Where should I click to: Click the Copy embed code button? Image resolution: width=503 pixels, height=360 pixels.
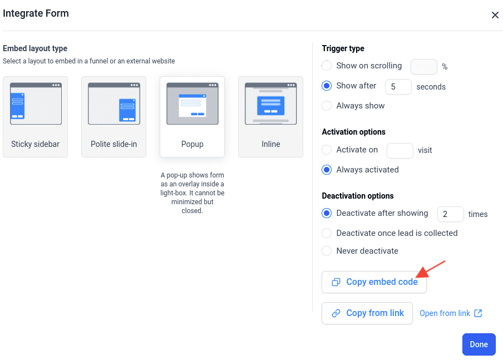tap(374, 282)
